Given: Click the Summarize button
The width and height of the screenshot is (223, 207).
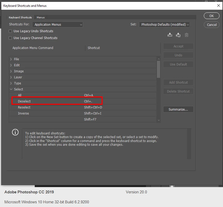Looking at the screenshot, I should tap(178, 109).
